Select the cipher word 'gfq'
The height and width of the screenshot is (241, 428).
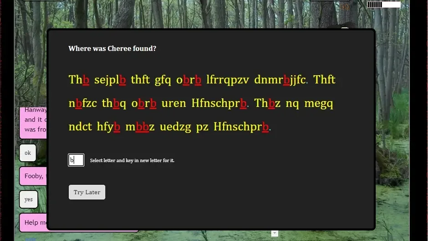pyautogui.click(x=163, y=80)
